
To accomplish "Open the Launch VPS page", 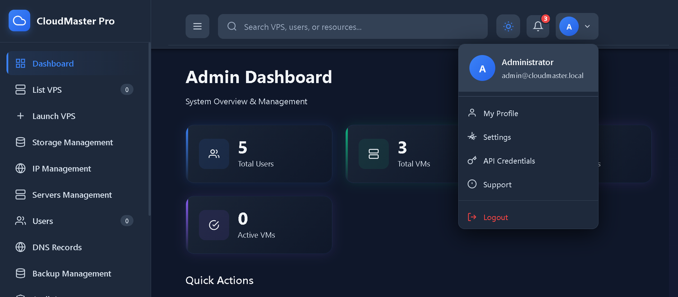I will (75, 116).
